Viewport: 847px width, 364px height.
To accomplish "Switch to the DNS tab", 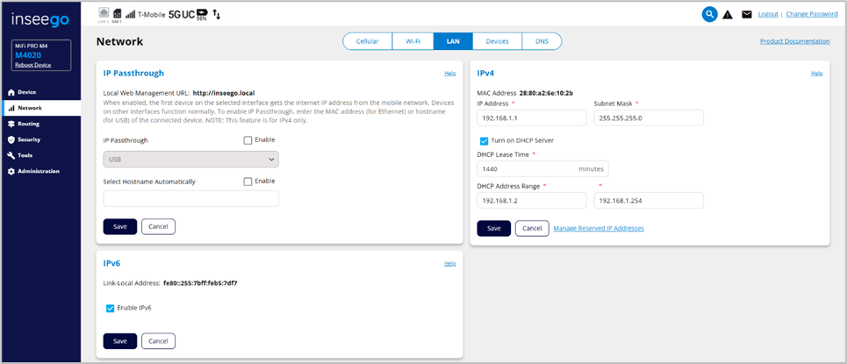I will point(541,41).
